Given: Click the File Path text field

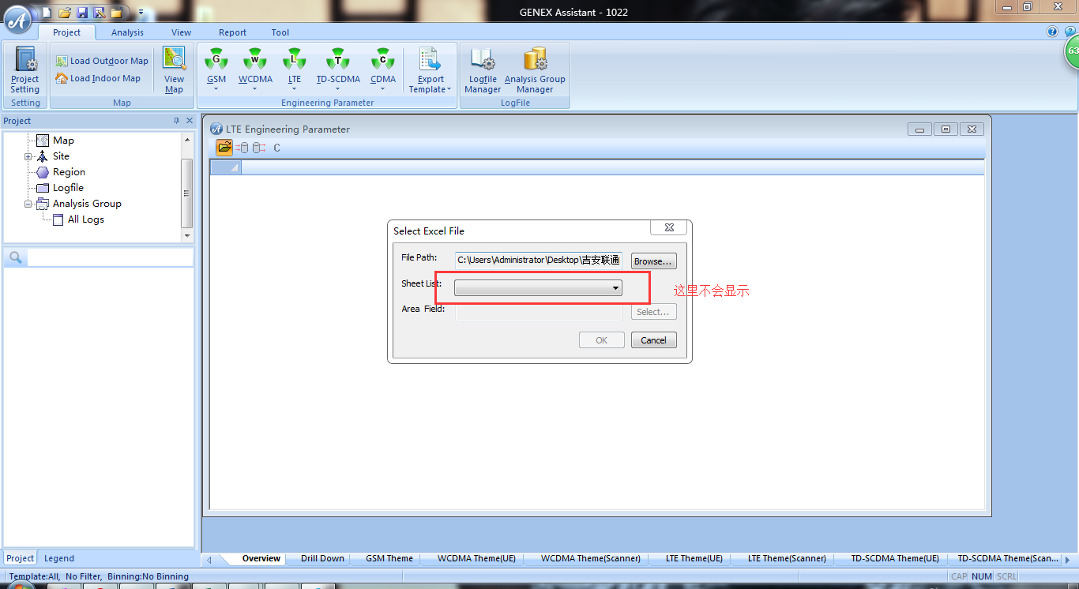Looking at the screenshot, I should click(539, 261).
